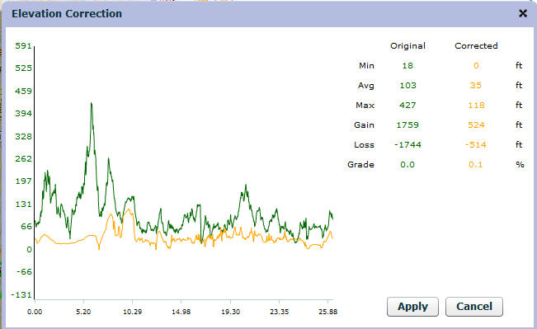Click the 5.20 x-axis distance label
537x329 pixels.
(83, 312)
